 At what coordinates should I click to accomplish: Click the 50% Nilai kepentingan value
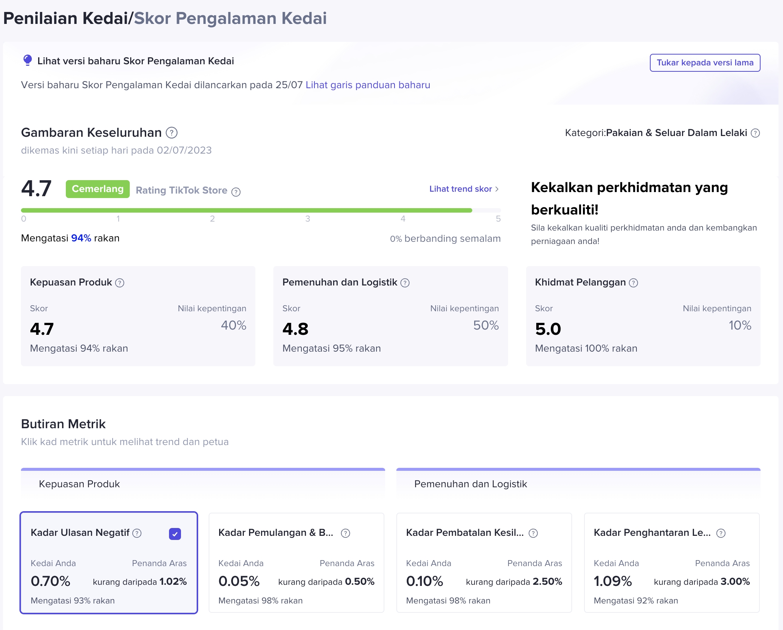coord(486,325)
